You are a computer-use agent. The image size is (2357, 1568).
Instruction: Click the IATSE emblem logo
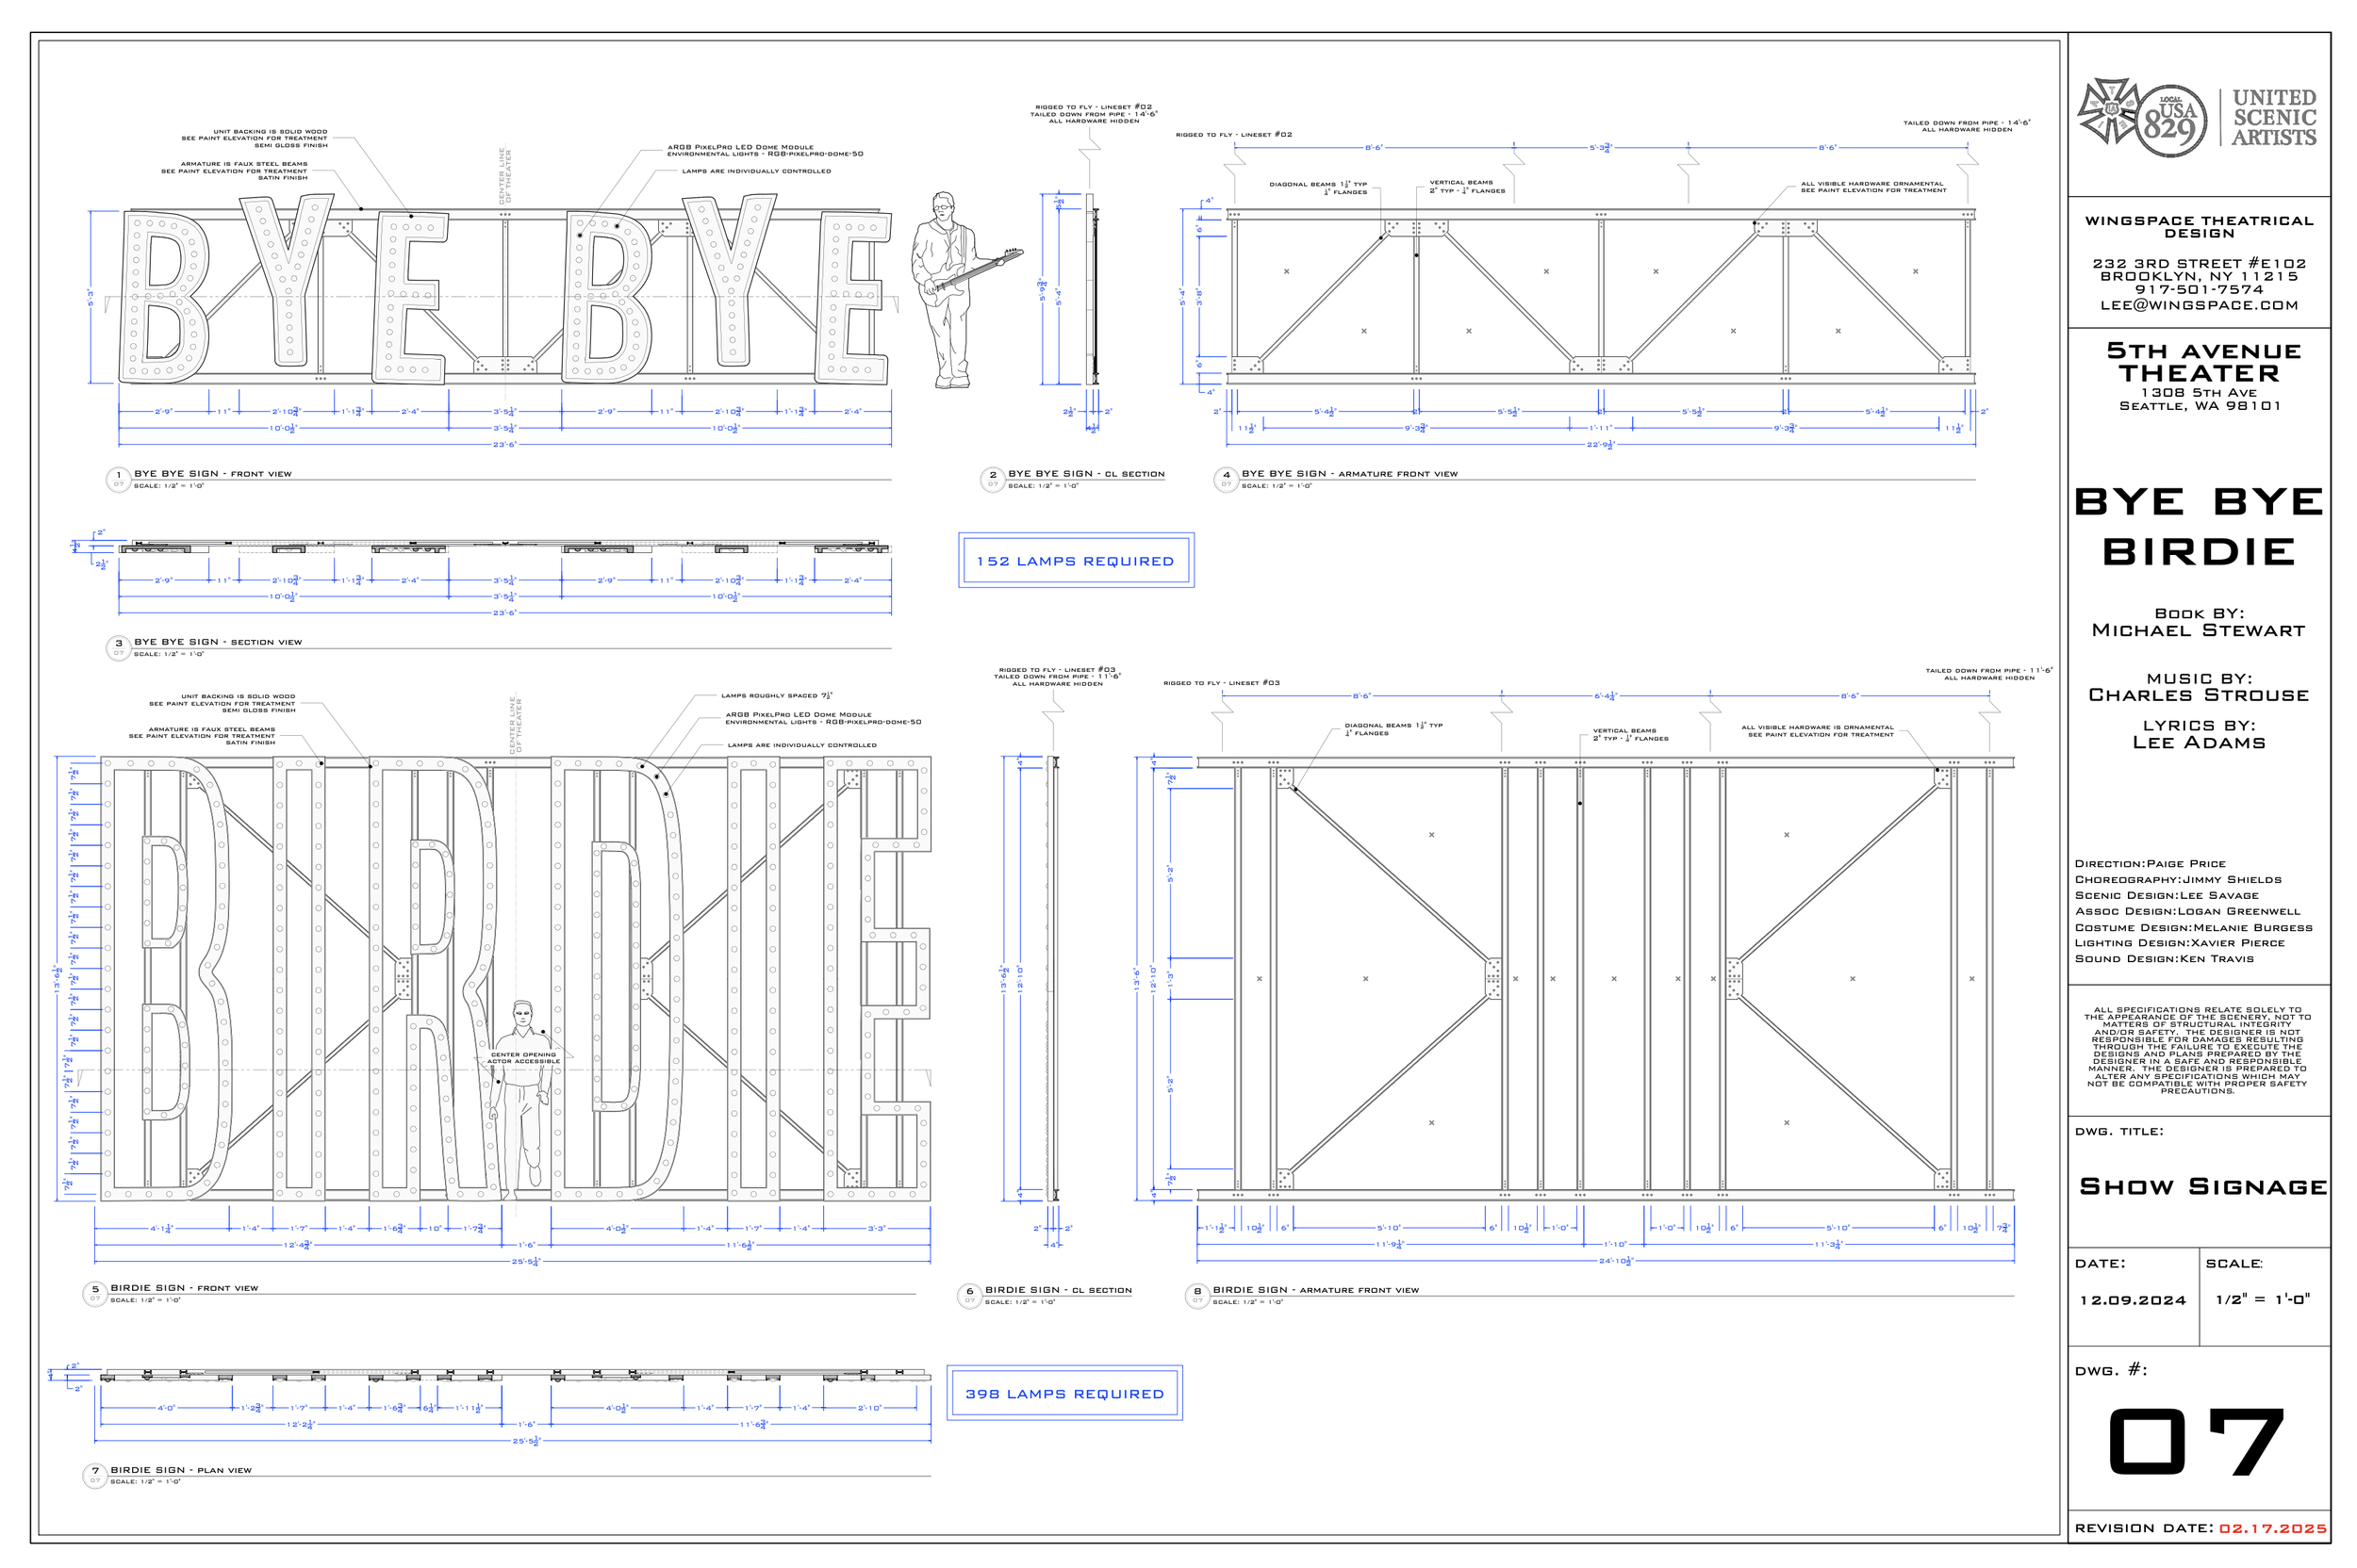(x=2108, y=113)
